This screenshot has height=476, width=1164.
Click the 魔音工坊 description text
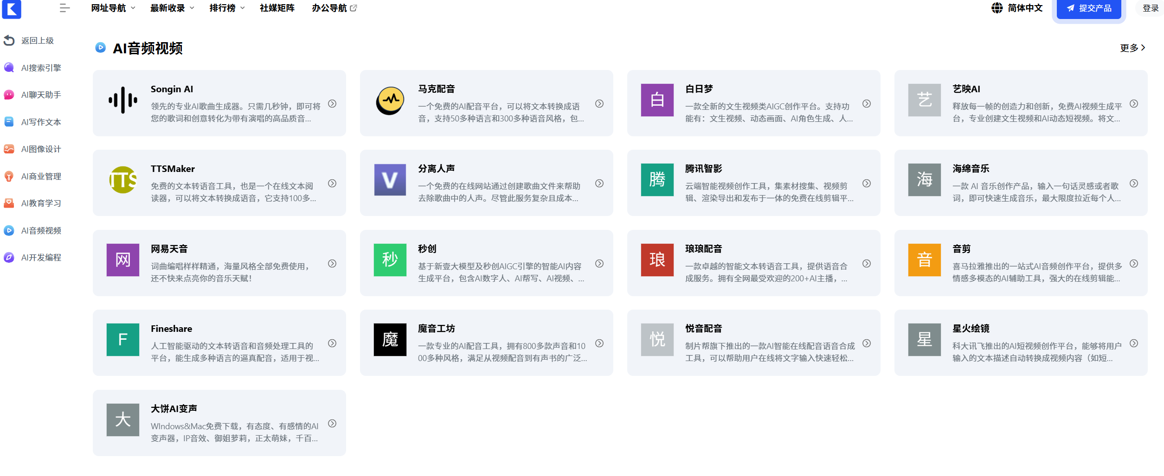click(x=502, y=352)
